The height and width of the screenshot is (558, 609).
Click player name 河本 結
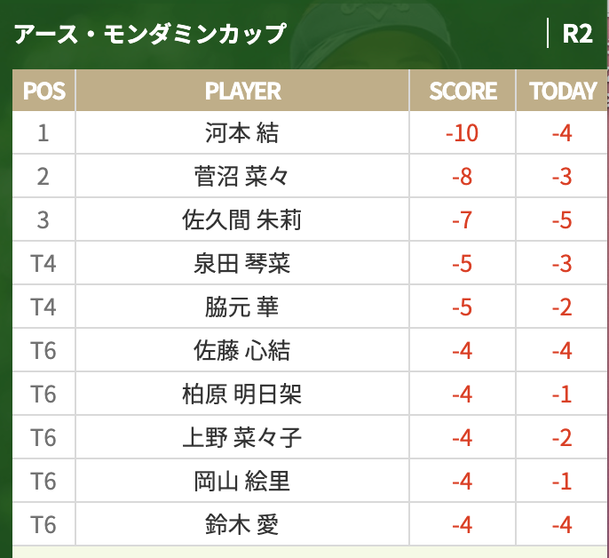tap(242, 133)
